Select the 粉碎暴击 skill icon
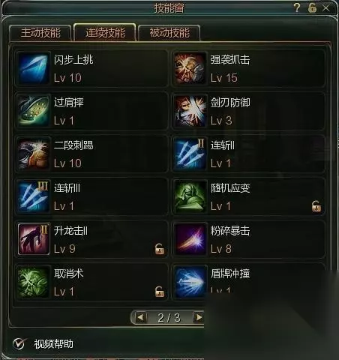The width and height of the screenshot is (339, 360). pos(190,239)
